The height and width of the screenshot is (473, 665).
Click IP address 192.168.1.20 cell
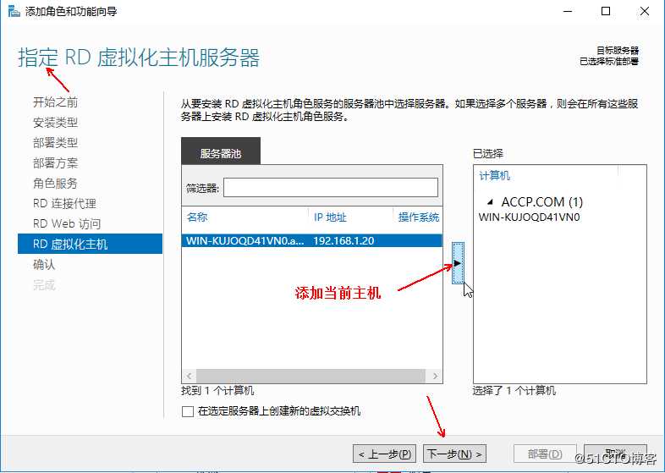[343, 241]
